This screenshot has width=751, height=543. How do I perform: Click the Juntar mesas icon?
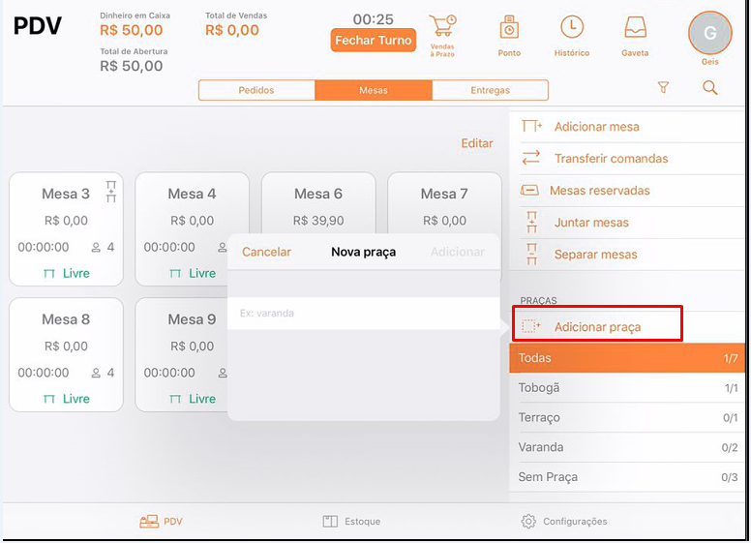(531, 223)
